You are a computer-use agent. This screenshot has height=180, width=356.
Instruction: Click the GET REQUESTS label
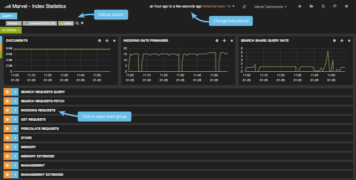33,119
